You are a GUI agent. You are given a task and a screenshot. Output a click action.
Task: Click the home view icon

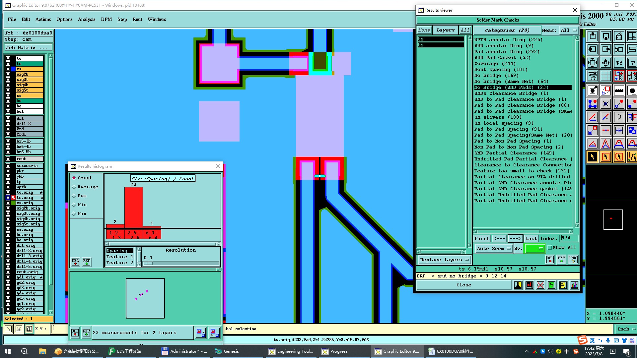click(619, 36)
